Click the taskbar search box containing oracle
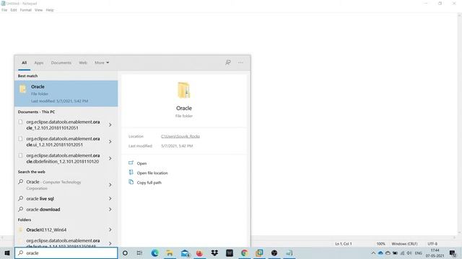Screen dimensions: 462x259 click(66, 253)
